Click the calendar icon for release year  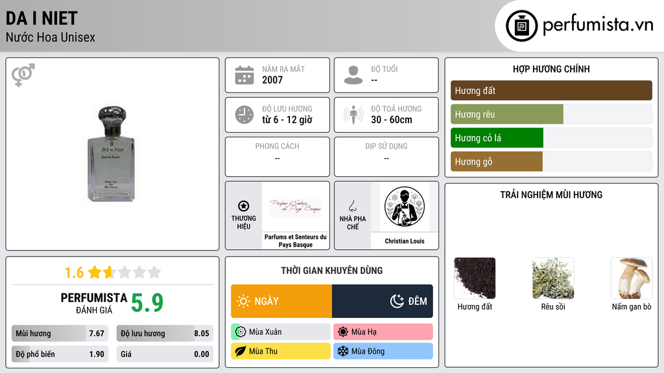coord(244,75)
